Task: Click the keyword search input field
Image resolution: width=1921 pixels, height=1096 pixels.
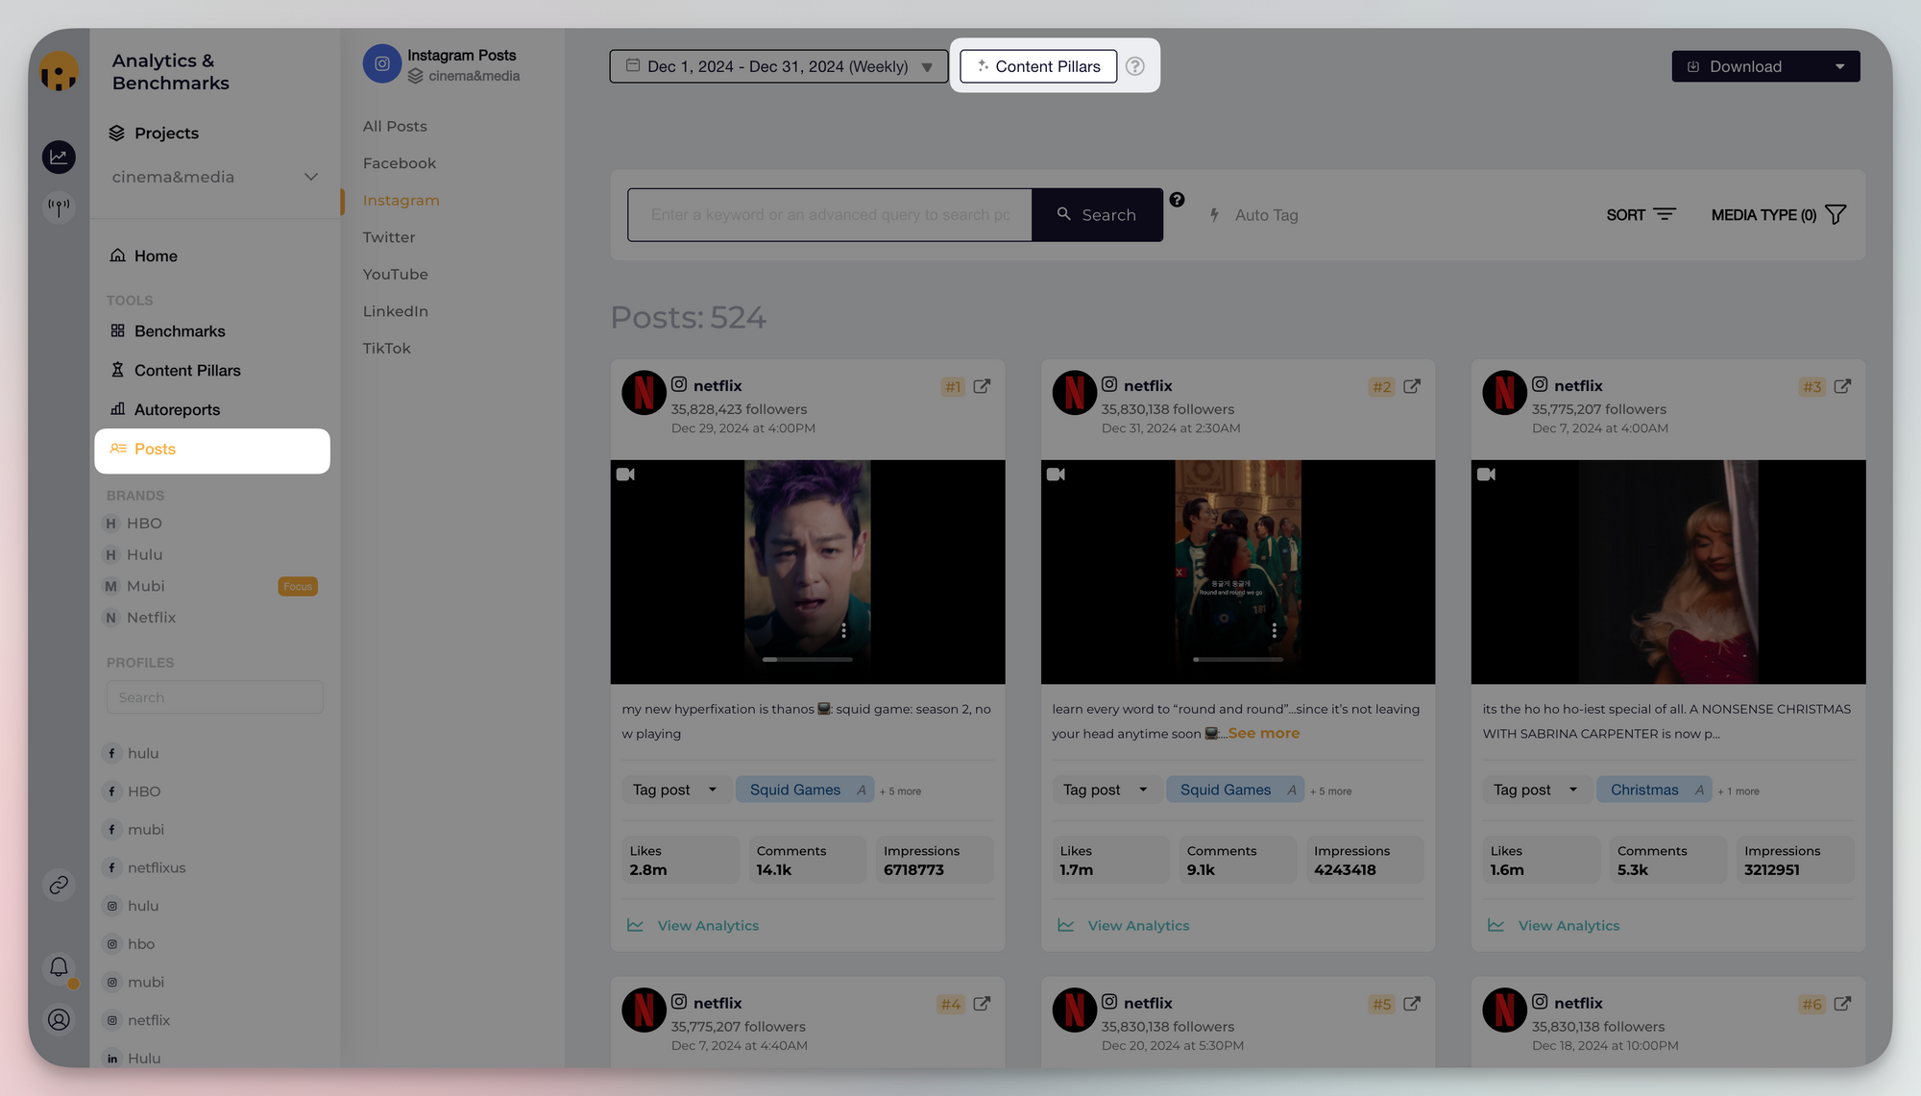Action: (x=830, y=215)
